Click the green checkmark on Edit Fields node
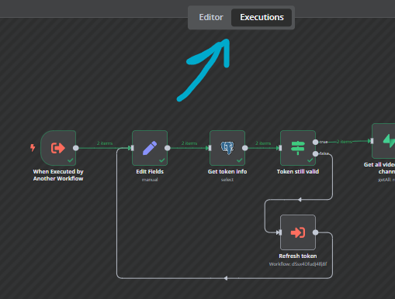This screenshot has height=299, width=395. point(162,160)
